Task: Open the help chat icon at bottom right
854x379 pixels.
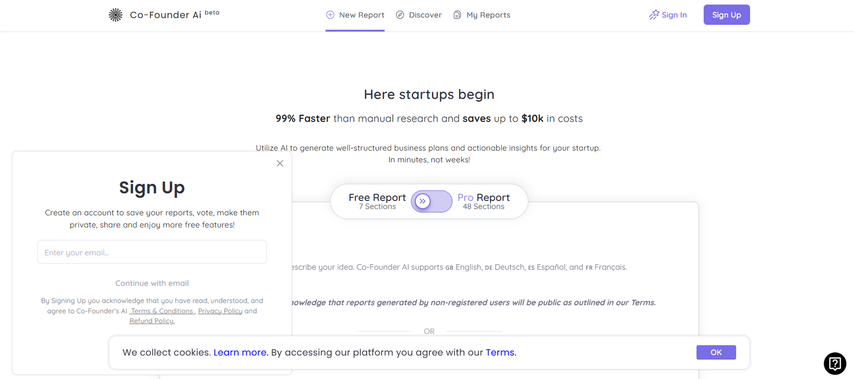Action: point(835,364)
